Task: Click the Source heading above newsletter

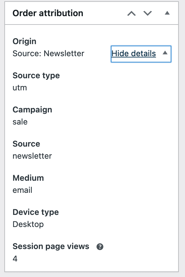Action: tap(26, 144)
